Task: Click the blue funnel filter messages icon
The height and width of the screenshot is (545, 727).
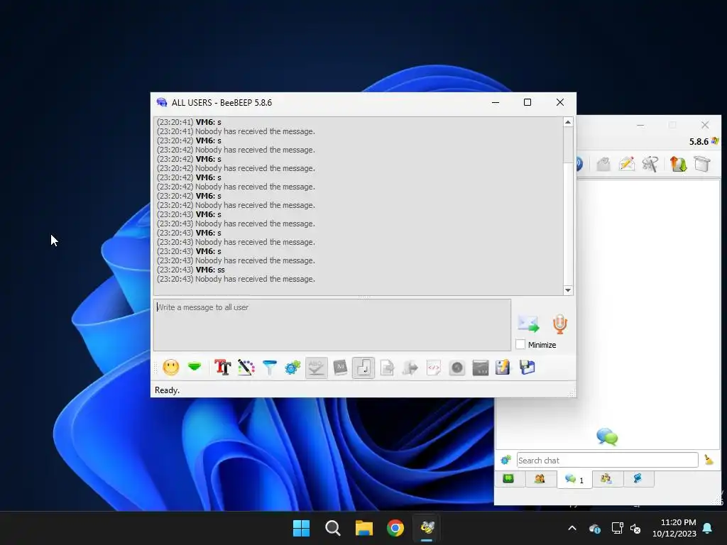Action: [269, 368]
